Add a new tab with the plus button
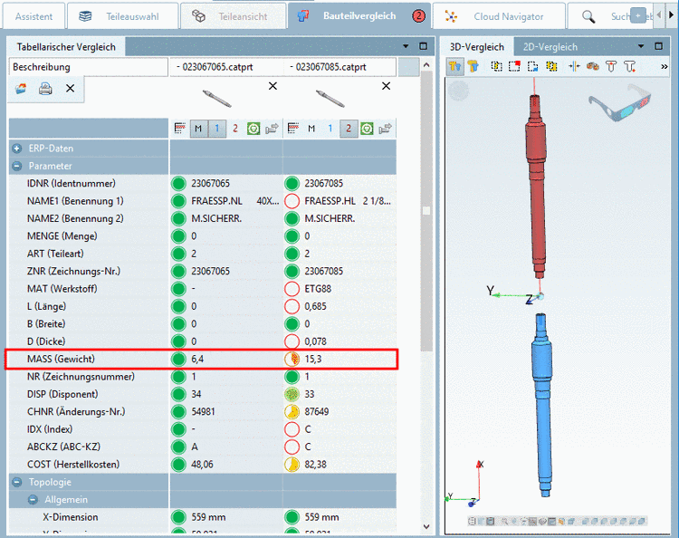The width and height of the screenshot is (679, 538). pos(638,15)
